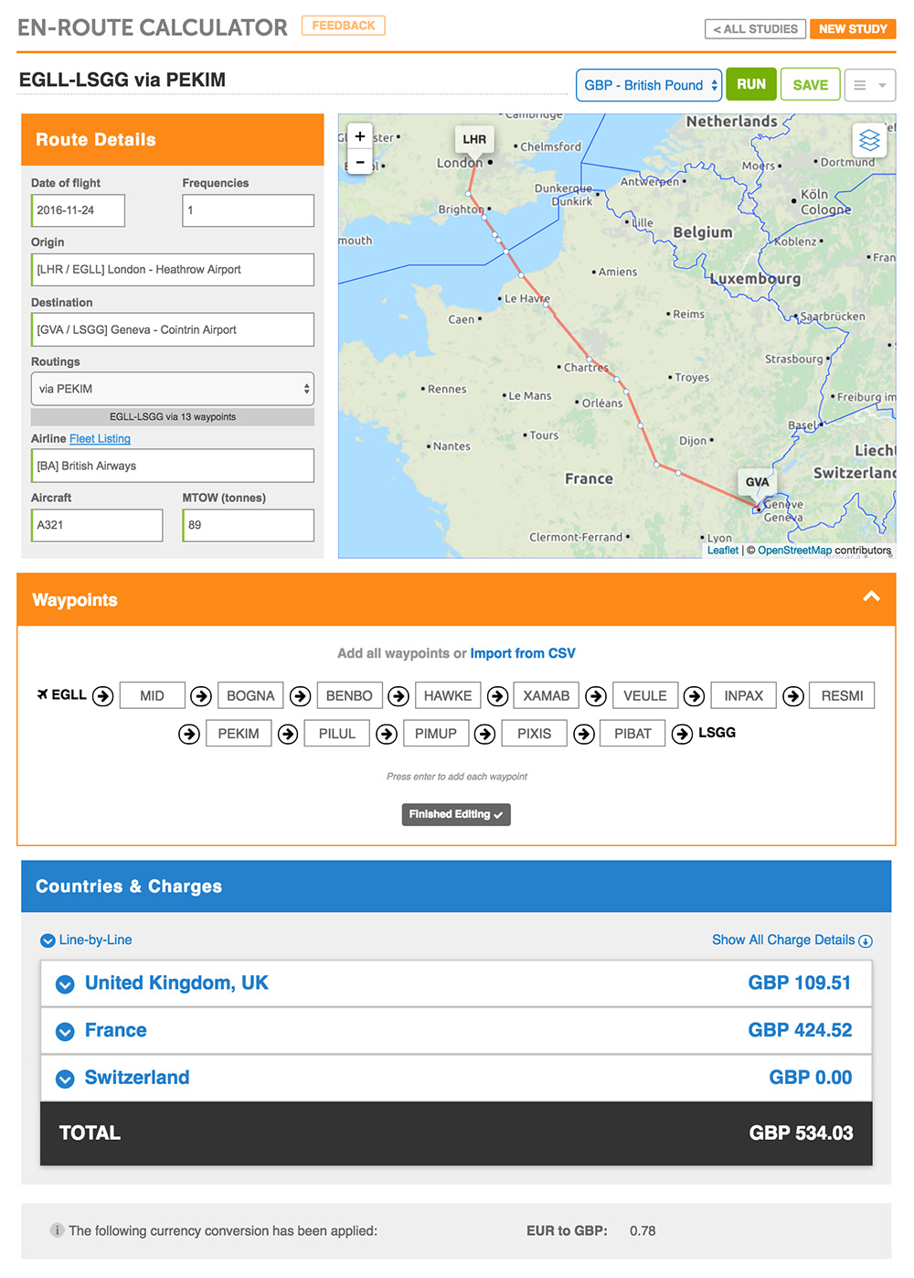
Task: Go back to ALL STUDIES
Action: (x=755, y=28)
